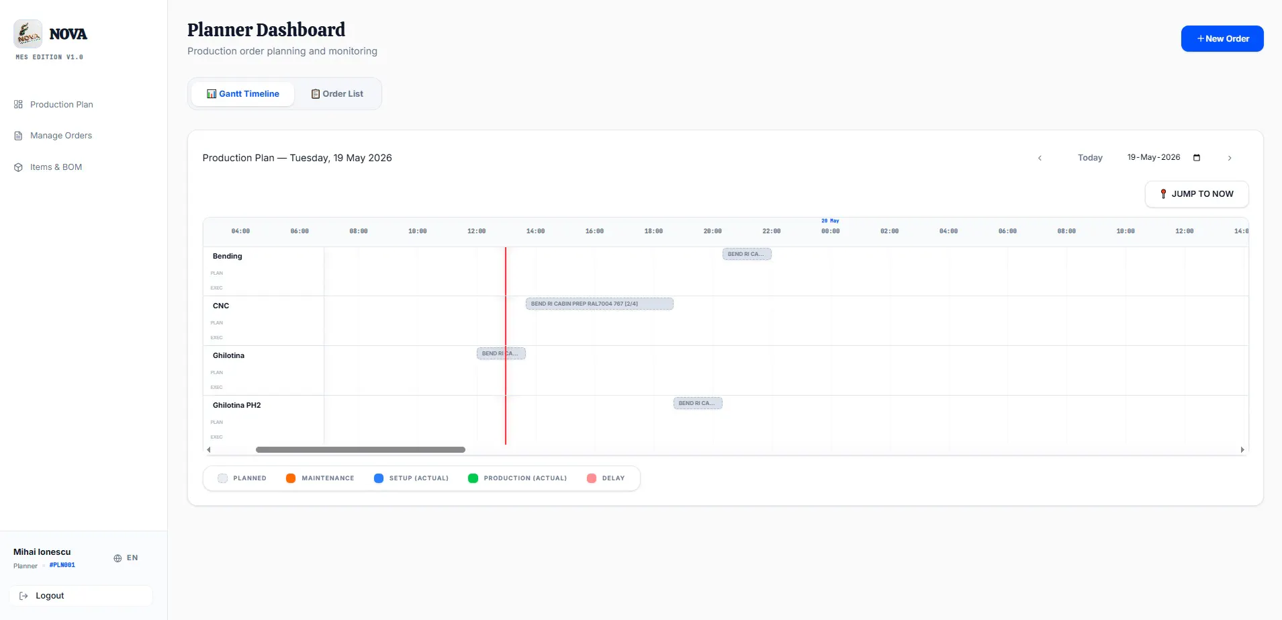1282x620 pixels.
Task: Open the calendar picker icon
Action: [1197, 158]
